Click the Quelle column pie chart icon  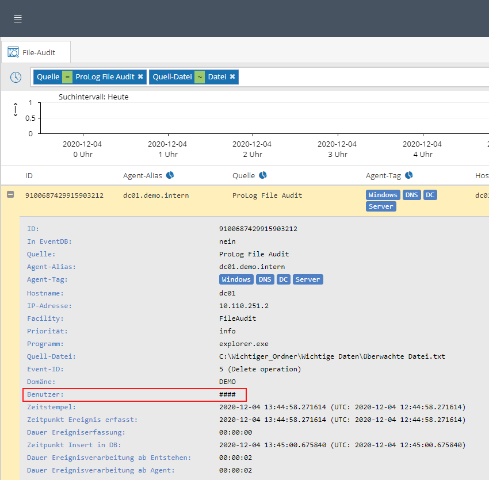point(263,175)
